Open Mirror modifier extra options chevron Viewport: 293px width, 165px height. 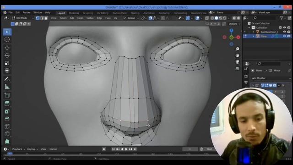pos(279,85)
